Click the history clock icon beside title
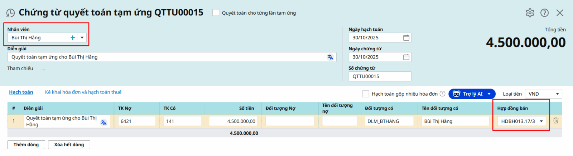The image size is (573, 156). tap(10, 13)
